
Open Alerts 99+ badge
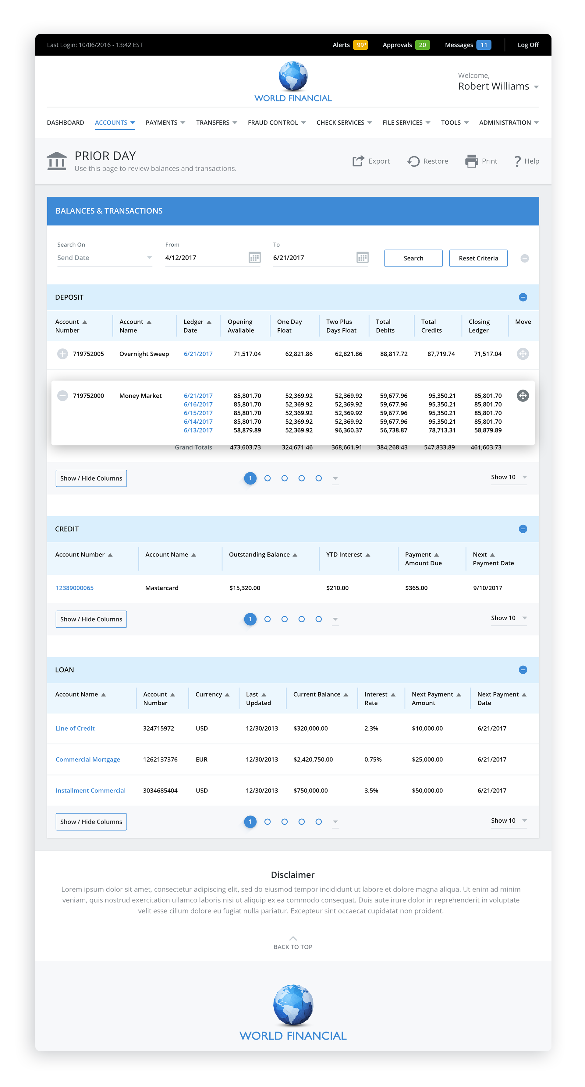(x=360, y=45)
